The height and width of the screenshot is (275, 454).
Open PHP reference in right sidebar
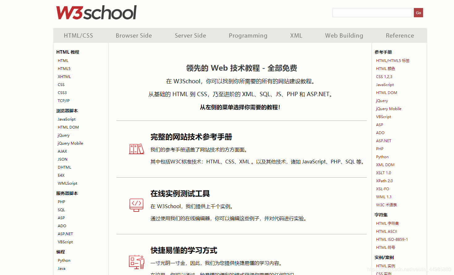point(380,149)
